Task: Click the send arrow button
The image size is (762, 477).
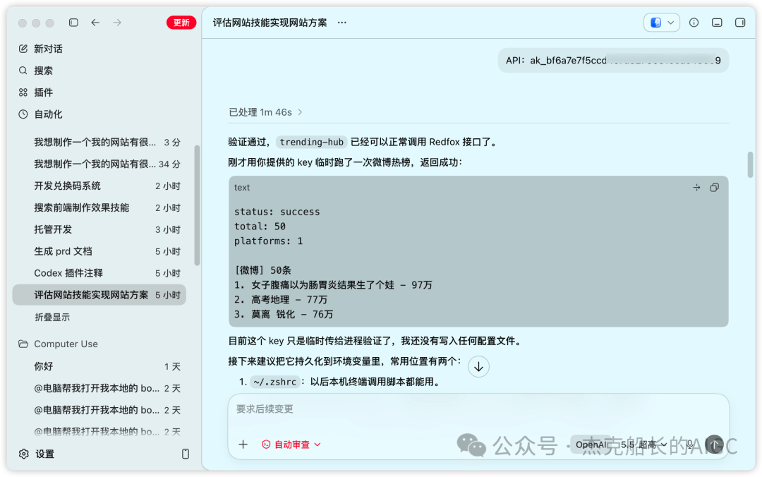Action: click(714, 444)
